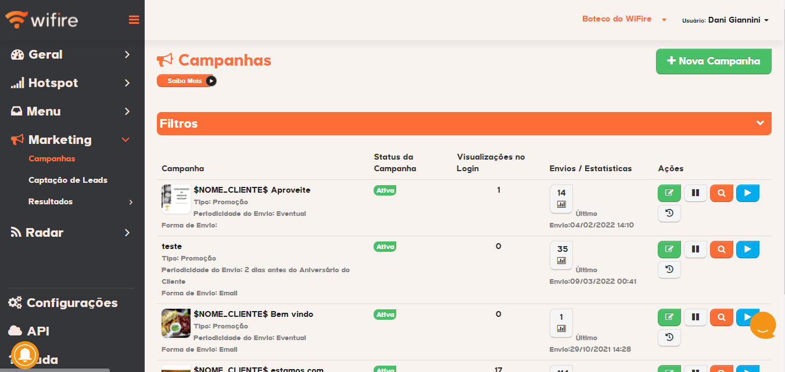Click the "Campanha" column header
This screenshot has width=785, height=372.
pyautogui.click(x=183, y=169)
